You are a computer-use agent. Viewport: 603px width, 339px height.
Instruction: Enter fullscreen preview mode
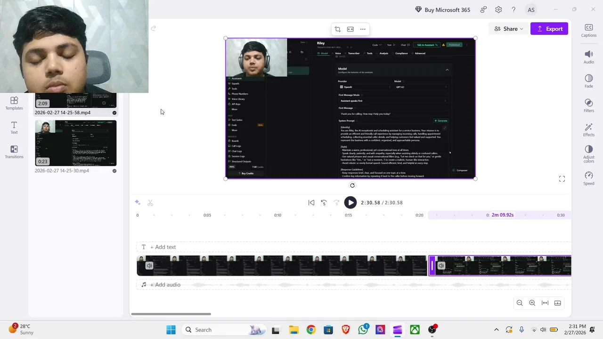pos(562,179)
